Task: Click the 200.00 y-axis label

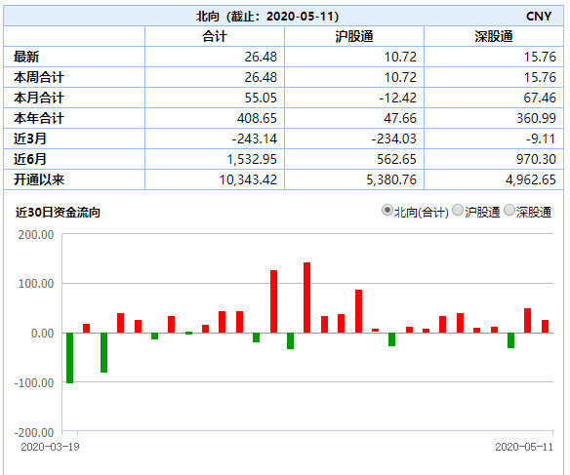Action: 36,235
